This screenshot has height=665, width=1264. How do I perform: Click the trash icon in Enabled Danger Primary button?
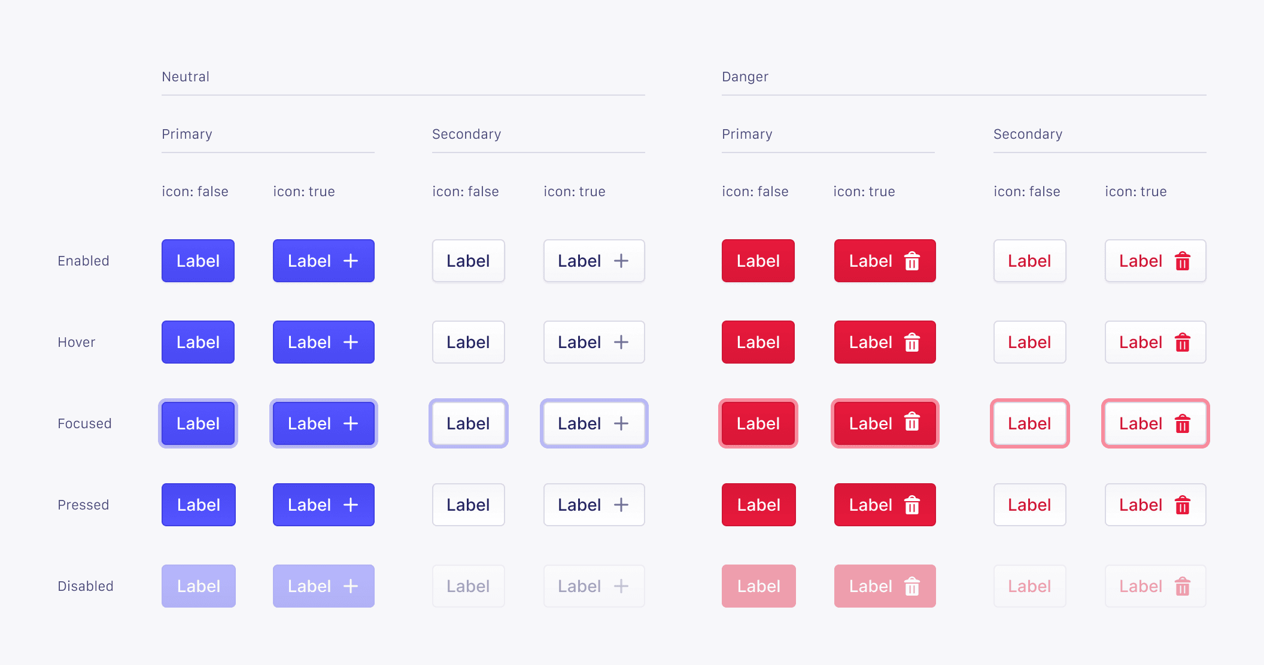pos(911,261)
